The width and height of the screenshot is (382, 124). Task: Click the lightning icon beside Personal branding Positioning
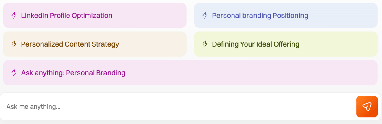click(205, 16)
